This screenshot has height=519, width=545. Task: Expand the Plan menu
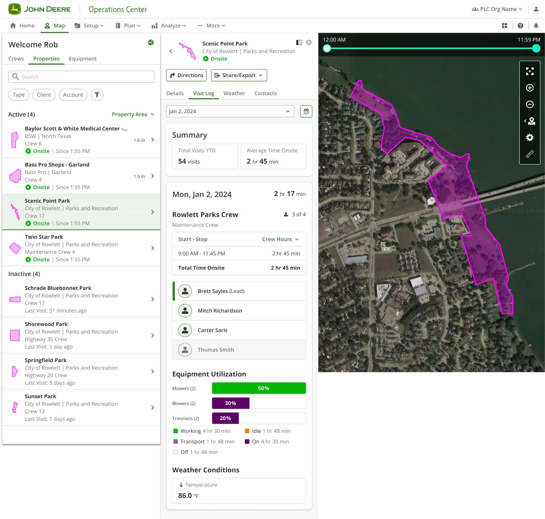click(x=128, y=26)
